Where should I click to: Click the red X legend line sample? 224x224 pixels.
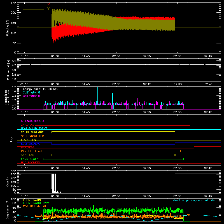(x=33, y=6)
